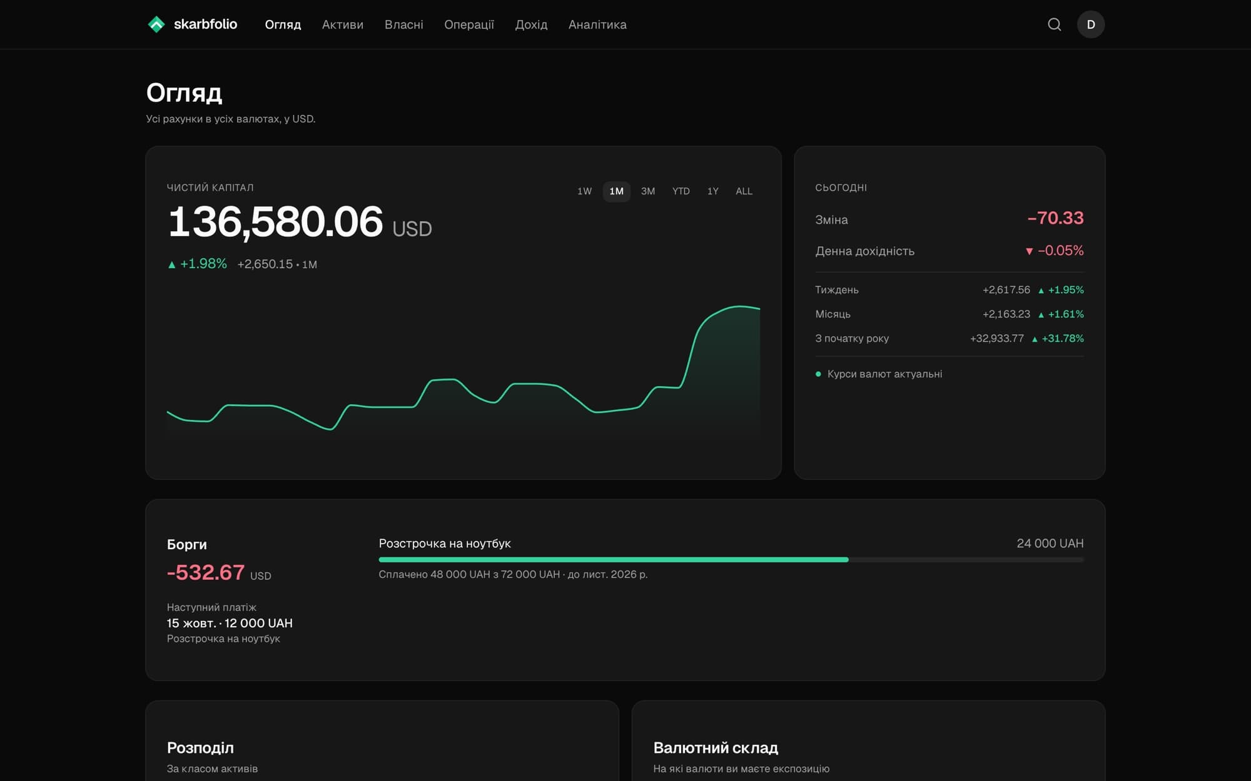Click the Розстрочка на ноутбук debt title

pyautogui.click(x=445, y=544)
